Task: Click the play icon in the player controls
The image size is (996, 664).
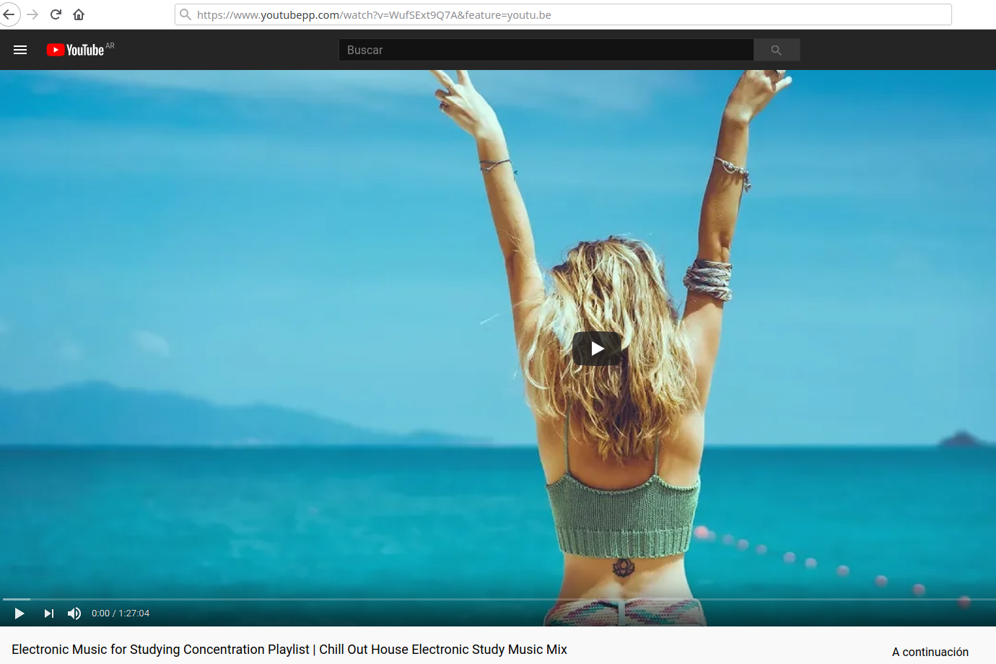Action: pyautogui.click(x=19, y=613)
